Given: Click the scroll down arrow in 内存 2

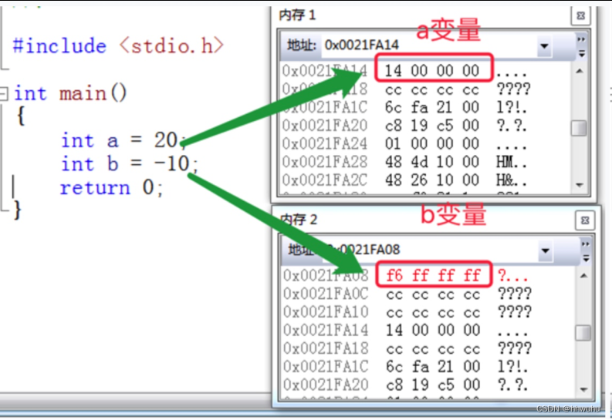Looking at the screenshot, I should tap(584, 389).
